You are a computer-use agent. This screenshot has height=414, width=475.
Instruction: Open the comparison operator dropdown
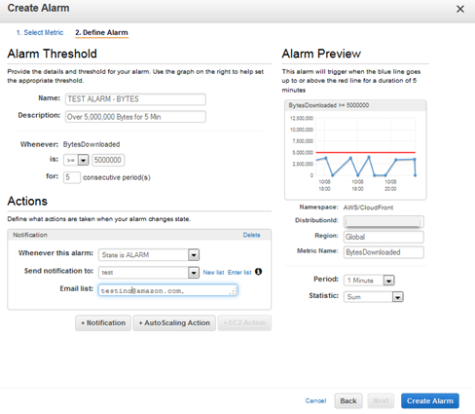77,160
